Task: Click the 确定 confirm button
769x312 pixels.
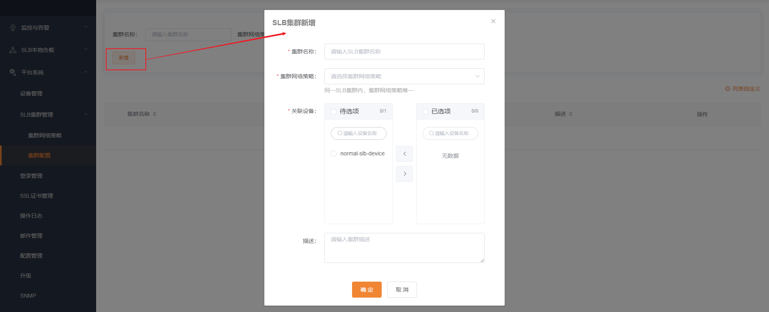Action: pos(367,290)
